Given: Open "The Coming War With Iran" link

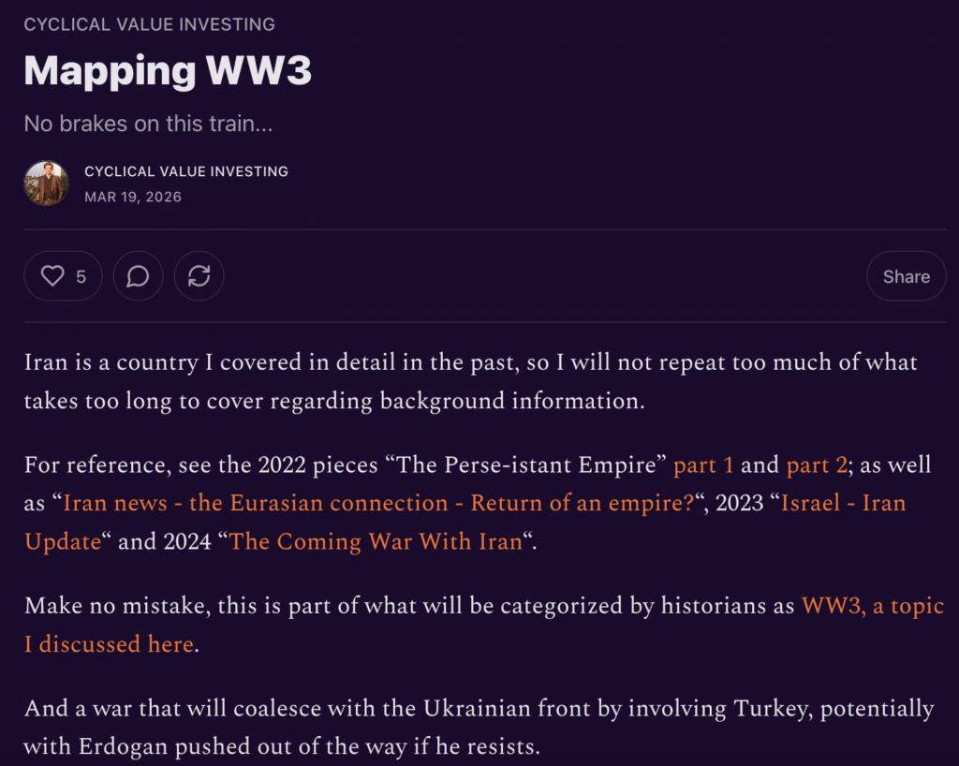Looking at the screenshot, I should coord(375,541).
